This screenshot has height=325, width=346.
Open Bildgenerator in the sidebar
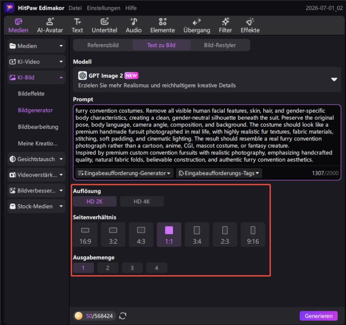click(x=35, y=110)
